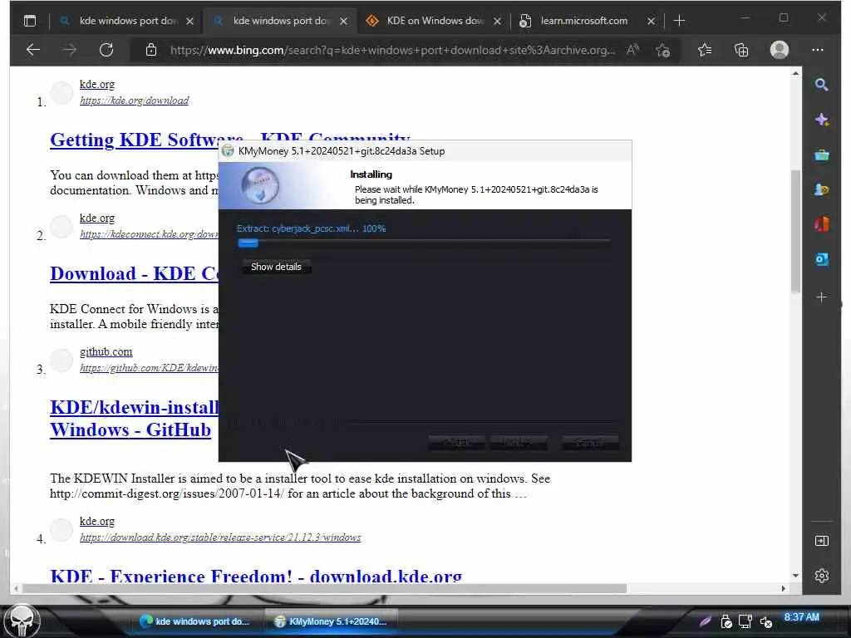The height and width of the screenshot is (638, 851).
Task: Open new browser tab with plus
Action: tap(679, 21)
